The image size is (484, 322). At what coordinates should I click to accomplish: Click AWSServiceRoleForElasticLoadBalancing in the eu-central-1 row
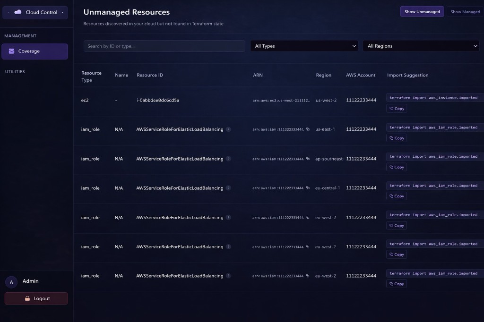[180, 188]
